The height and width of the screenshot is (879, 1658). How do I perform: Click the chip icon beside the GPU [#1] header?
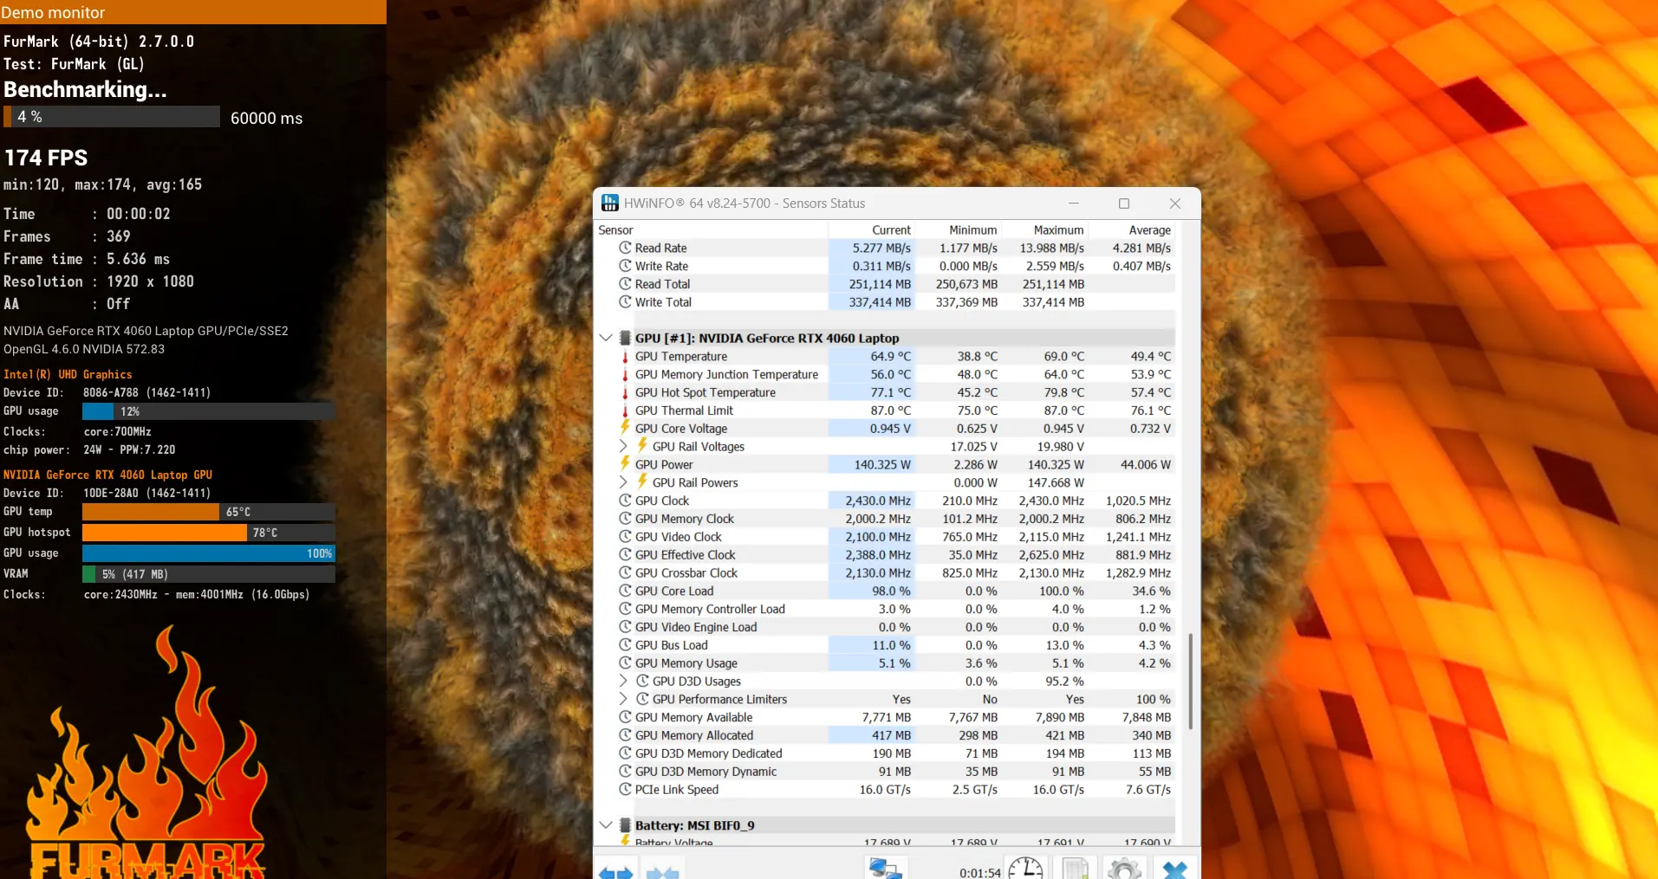[625, 338]
